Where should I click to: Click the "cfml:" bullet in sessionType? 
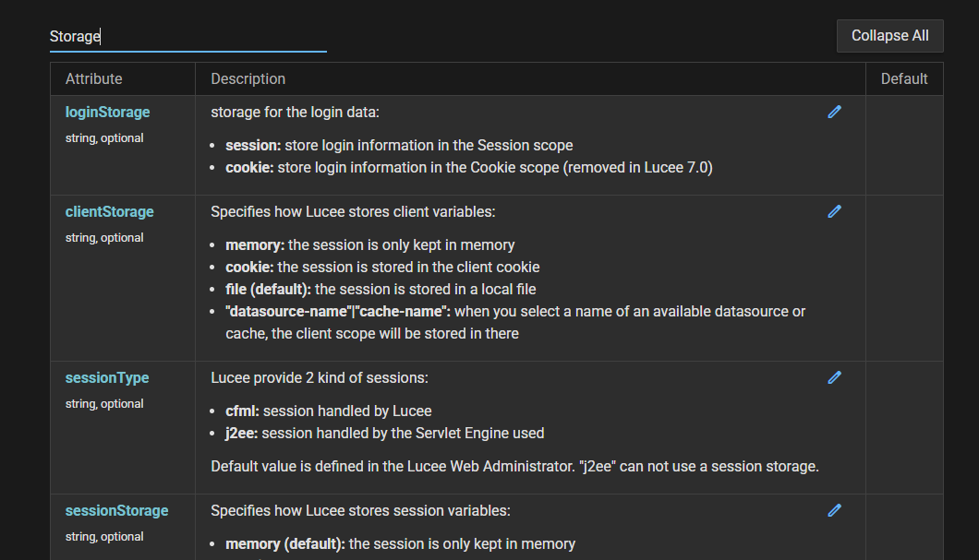[x=242, y=411]
